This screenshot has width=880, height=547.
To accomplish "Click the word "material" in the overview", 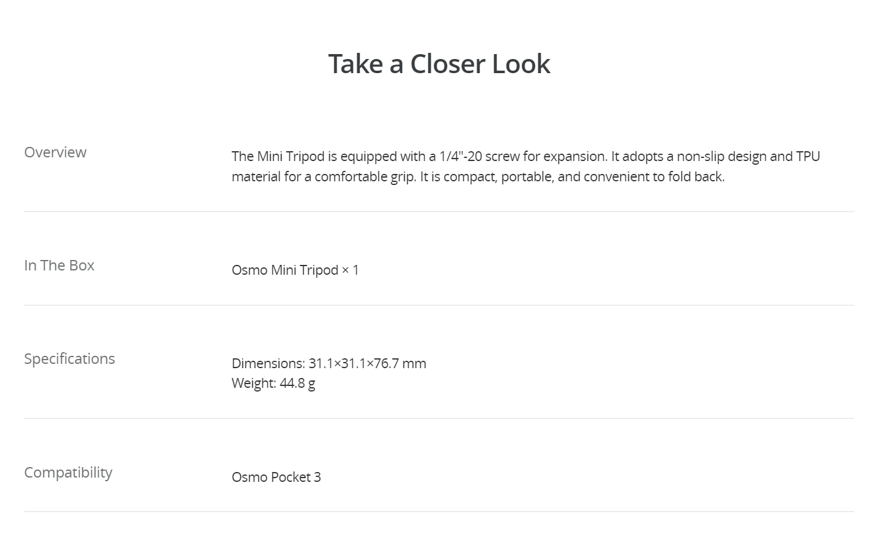I will coord(256,177).
